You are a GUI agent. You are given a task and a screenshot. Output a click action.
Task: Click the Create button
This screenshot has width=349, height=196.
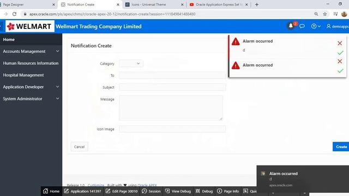(341, 146)
